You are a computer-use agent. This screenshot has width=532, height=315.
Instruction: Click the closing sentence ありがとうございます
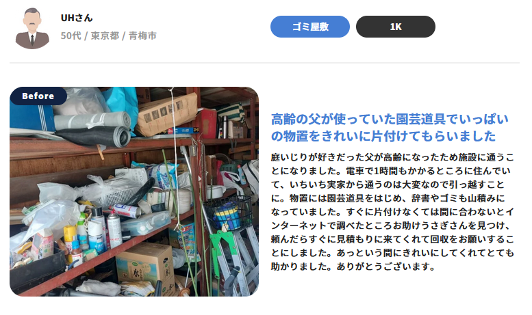coord(385,266)
